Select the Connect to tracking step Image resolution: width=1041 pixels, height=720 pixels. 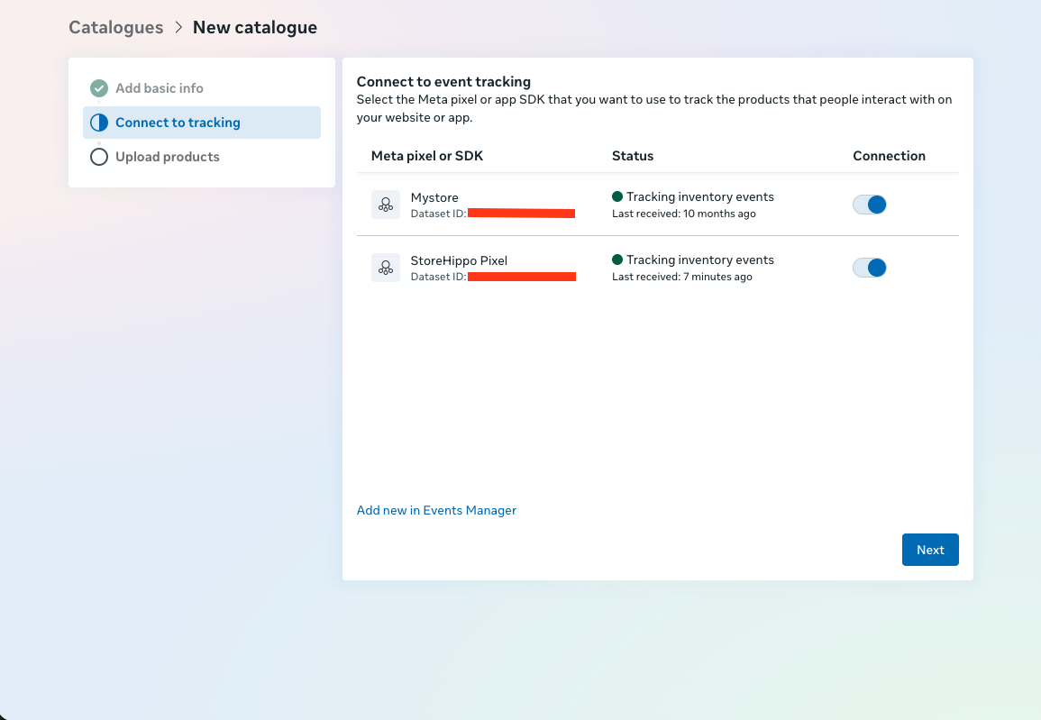(178, 123)
